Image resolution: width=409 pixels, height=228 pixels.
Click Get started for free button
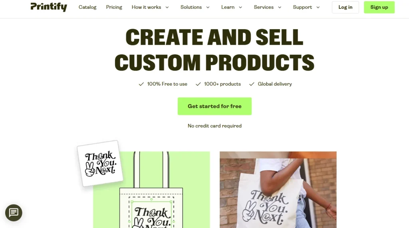pyautogui.click(x=214, y=106)
